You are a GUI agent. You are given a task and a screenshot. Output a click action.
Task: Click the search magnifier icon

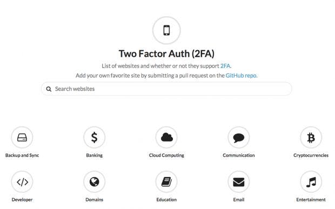49,89
